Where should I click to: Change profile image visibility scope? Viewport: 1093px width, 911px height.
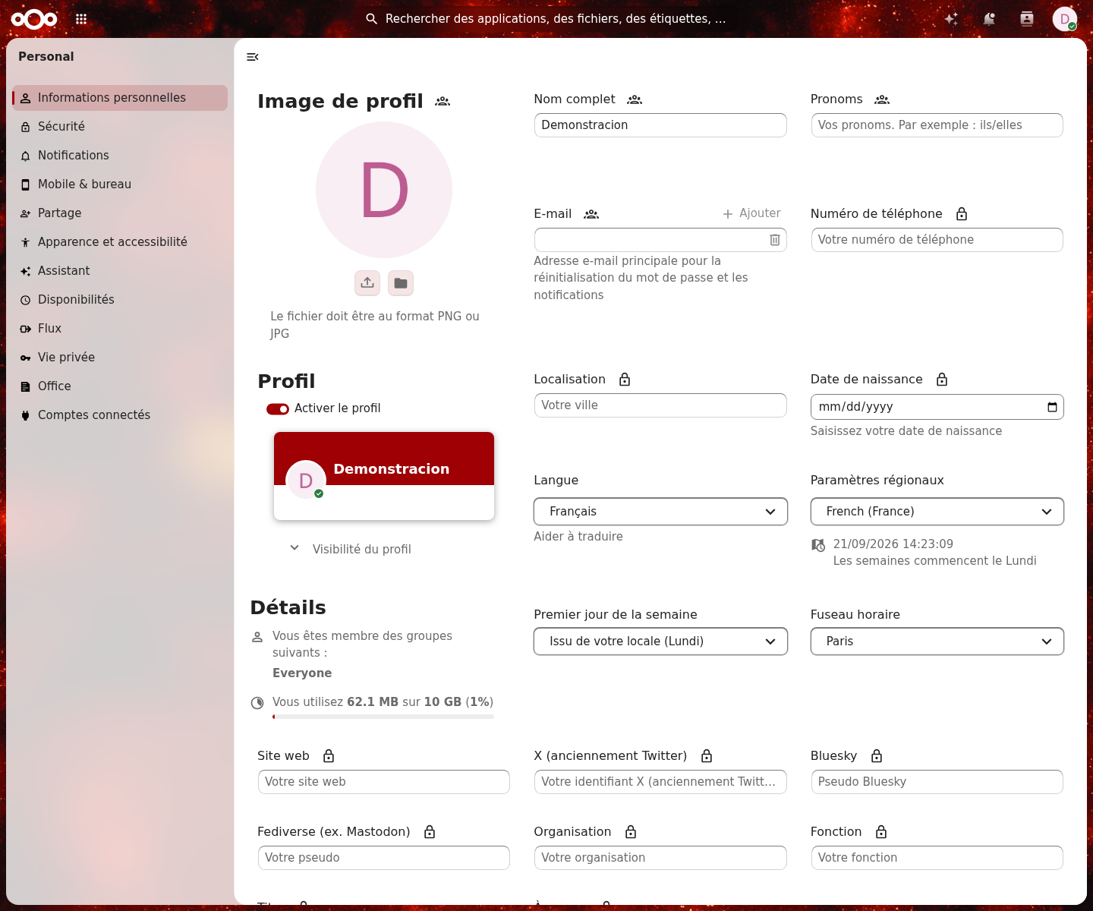(x=443, y=101)
